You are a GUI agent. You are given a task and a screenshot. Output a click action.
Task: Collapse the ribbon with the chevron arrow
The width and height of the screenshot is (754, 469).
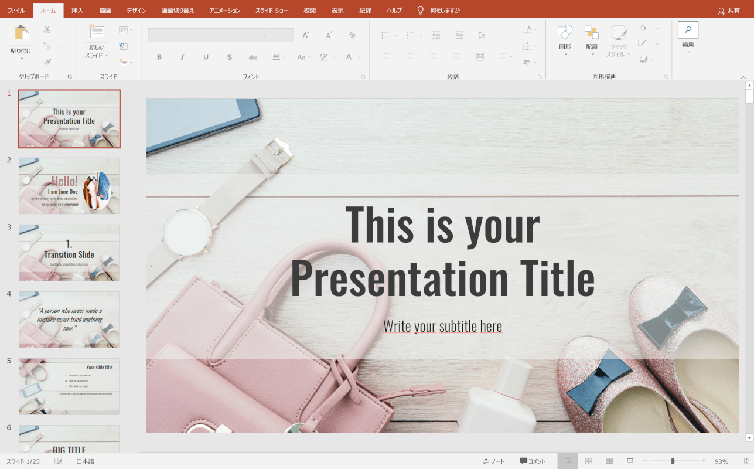pyautogui.click(x=743, y=77)
